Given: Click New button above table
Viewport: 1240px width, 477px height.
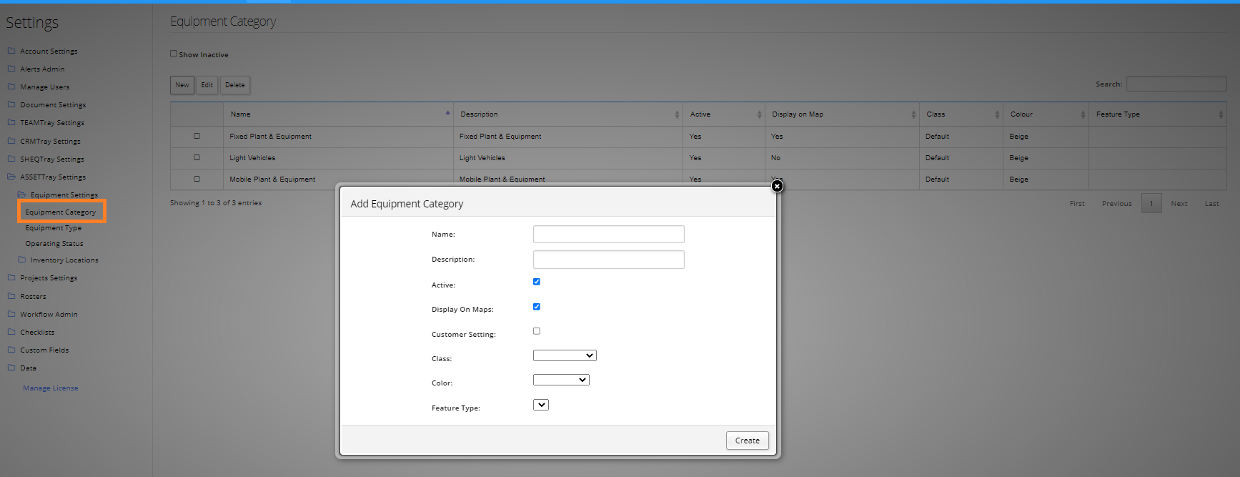Looking at the screenshot, I should pyautogui.click(x=182, y=85).
